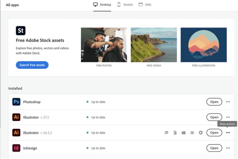This screenshot has width=238, height=159.
Task: Open More actions menu for InDesign
Action: [x=228, y=148]
